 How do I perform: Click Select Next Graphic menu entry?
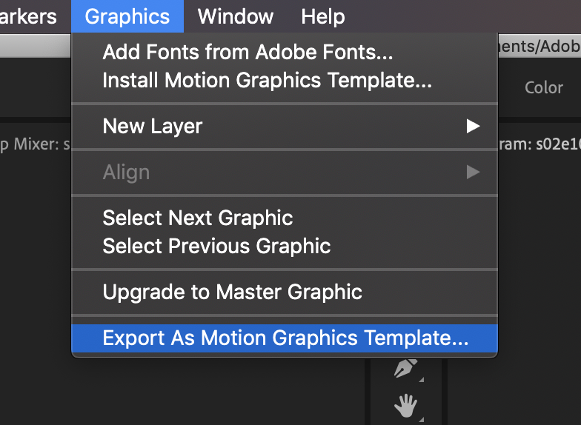(197, 218)
